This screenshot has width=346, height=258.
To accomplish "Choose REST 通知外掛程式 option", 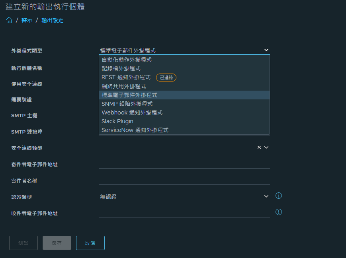I will click(184, 78).
